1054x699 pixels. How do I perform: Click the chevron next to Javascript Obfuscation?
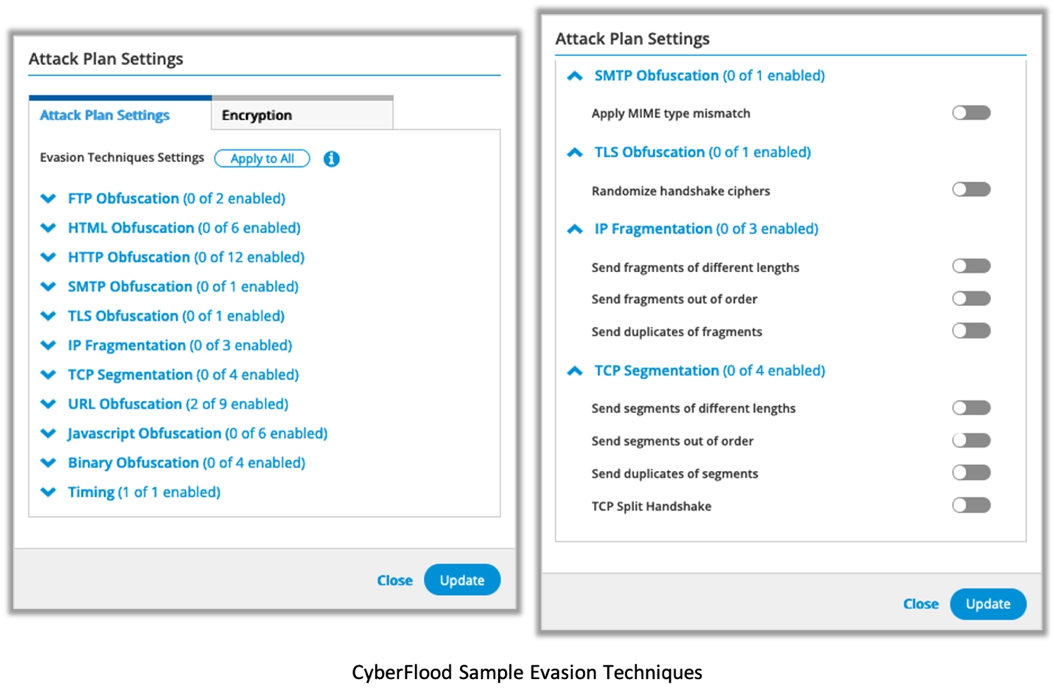point(49,434)
